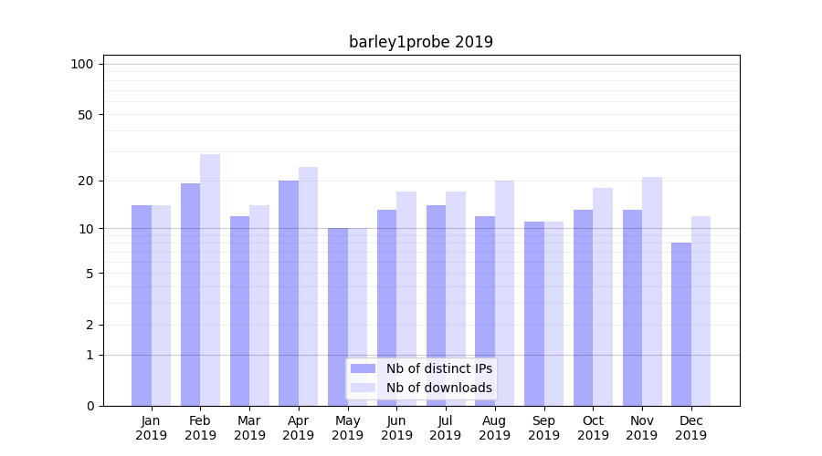Screen dimensions: 822x456
Task: Click the Feb 2019 downloads bar
Action: (x=210, y=279)
